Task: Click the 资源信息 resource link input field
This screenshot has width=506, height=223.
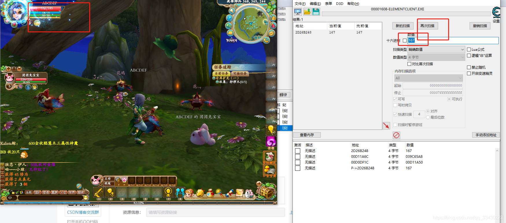Action: 216,212
